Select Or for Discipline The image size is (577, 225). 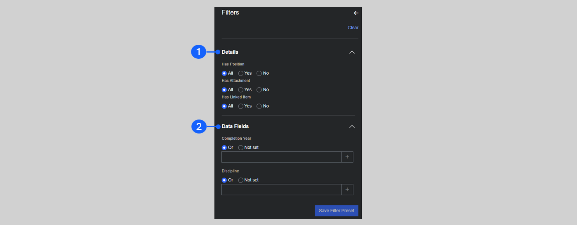pyautogui.click(x=224, y=180)
